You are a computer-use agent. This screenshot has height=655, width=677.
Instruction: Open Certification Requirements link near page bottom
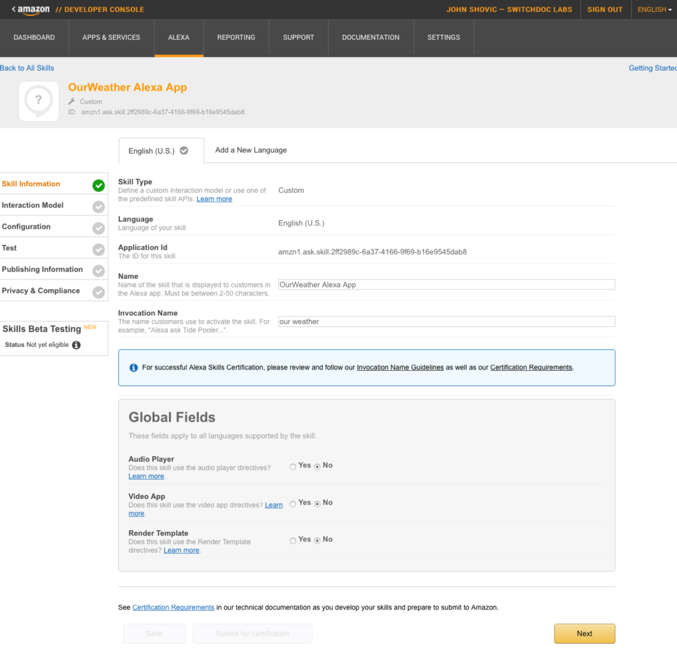tap(173, 607)
